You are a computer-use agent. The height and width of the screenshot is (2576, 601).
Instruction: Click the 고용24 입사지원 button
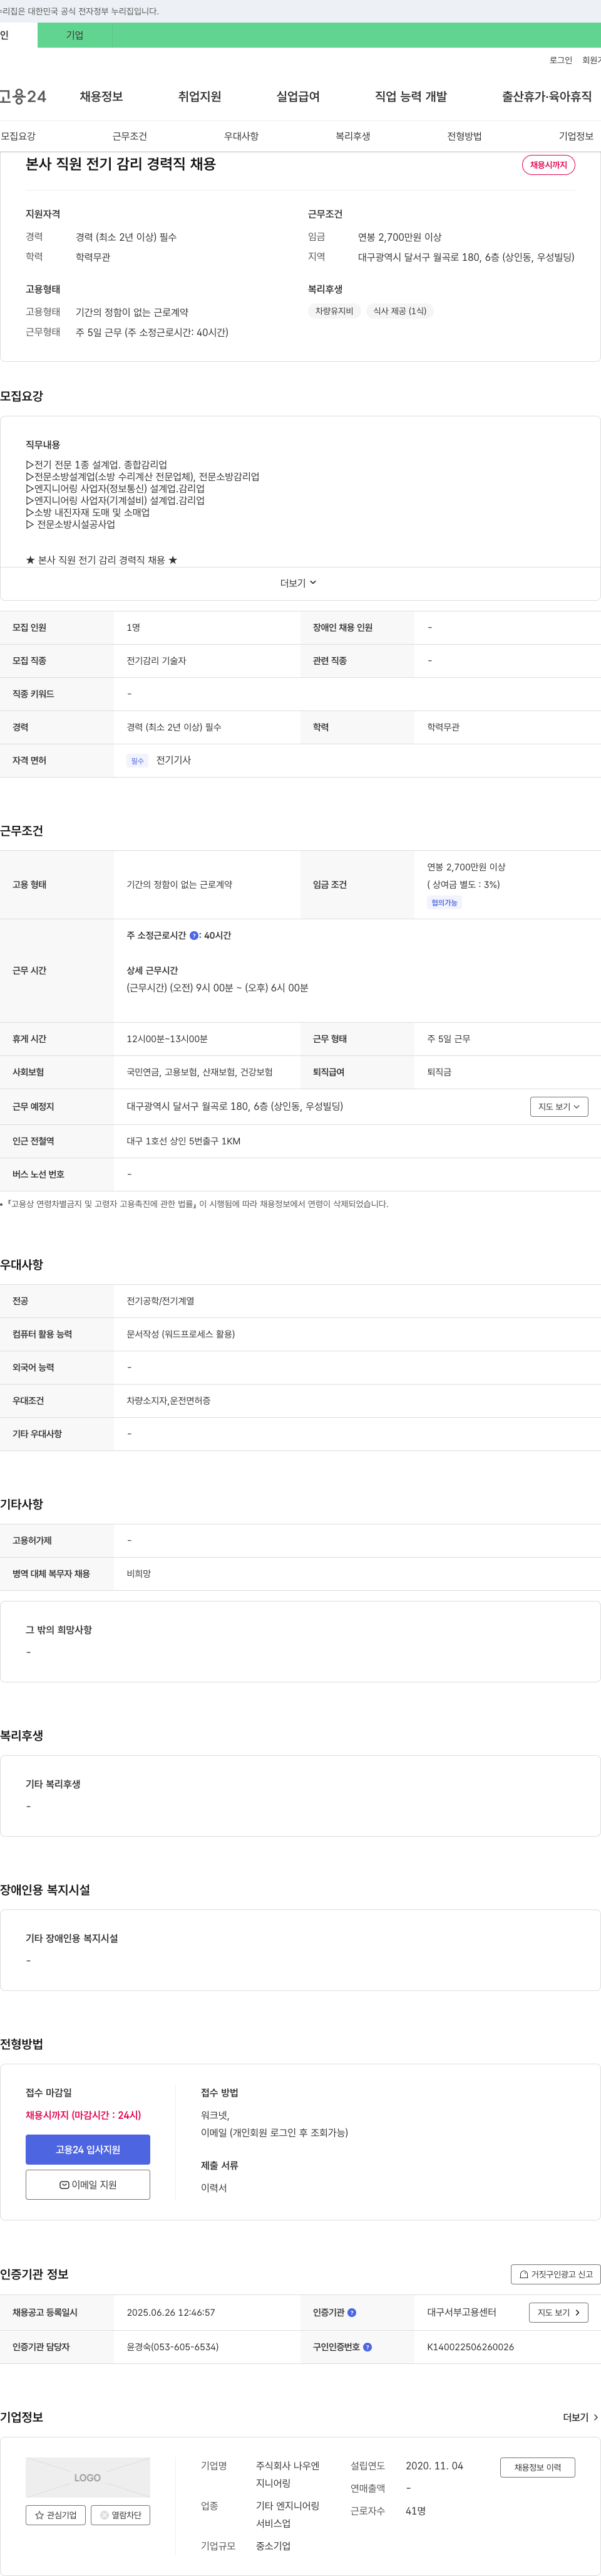[x=88, y=2150]
